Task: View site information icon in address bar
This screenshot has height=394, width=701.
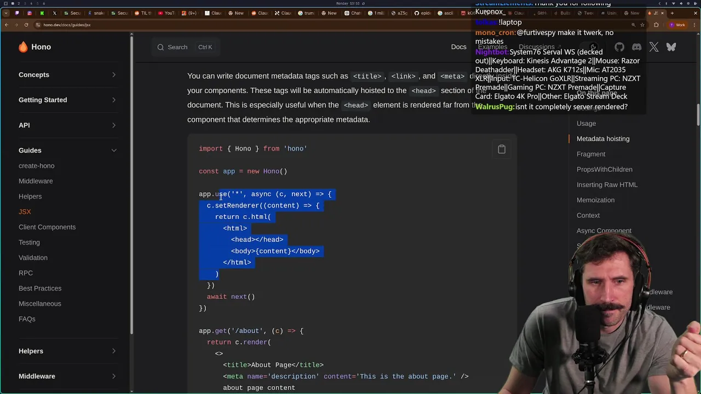Action: (x=38, y=25)
